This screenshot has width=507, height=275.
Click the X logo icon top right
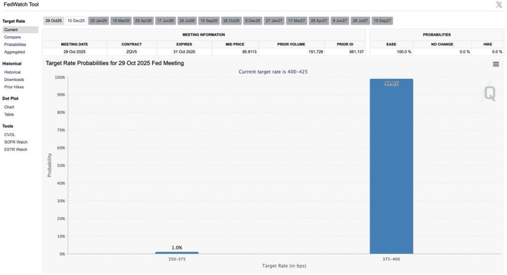click(499, 5)
